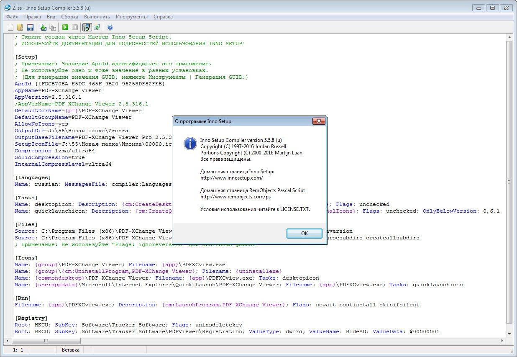Click the [Files] section header
Screen dimensions: 517x357
[26, 224]
